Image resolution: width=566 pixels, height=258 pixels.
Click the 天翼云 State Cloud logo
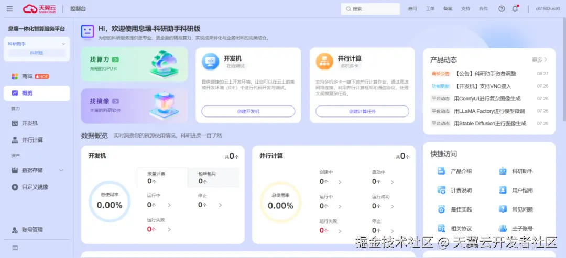pos(40,9)
